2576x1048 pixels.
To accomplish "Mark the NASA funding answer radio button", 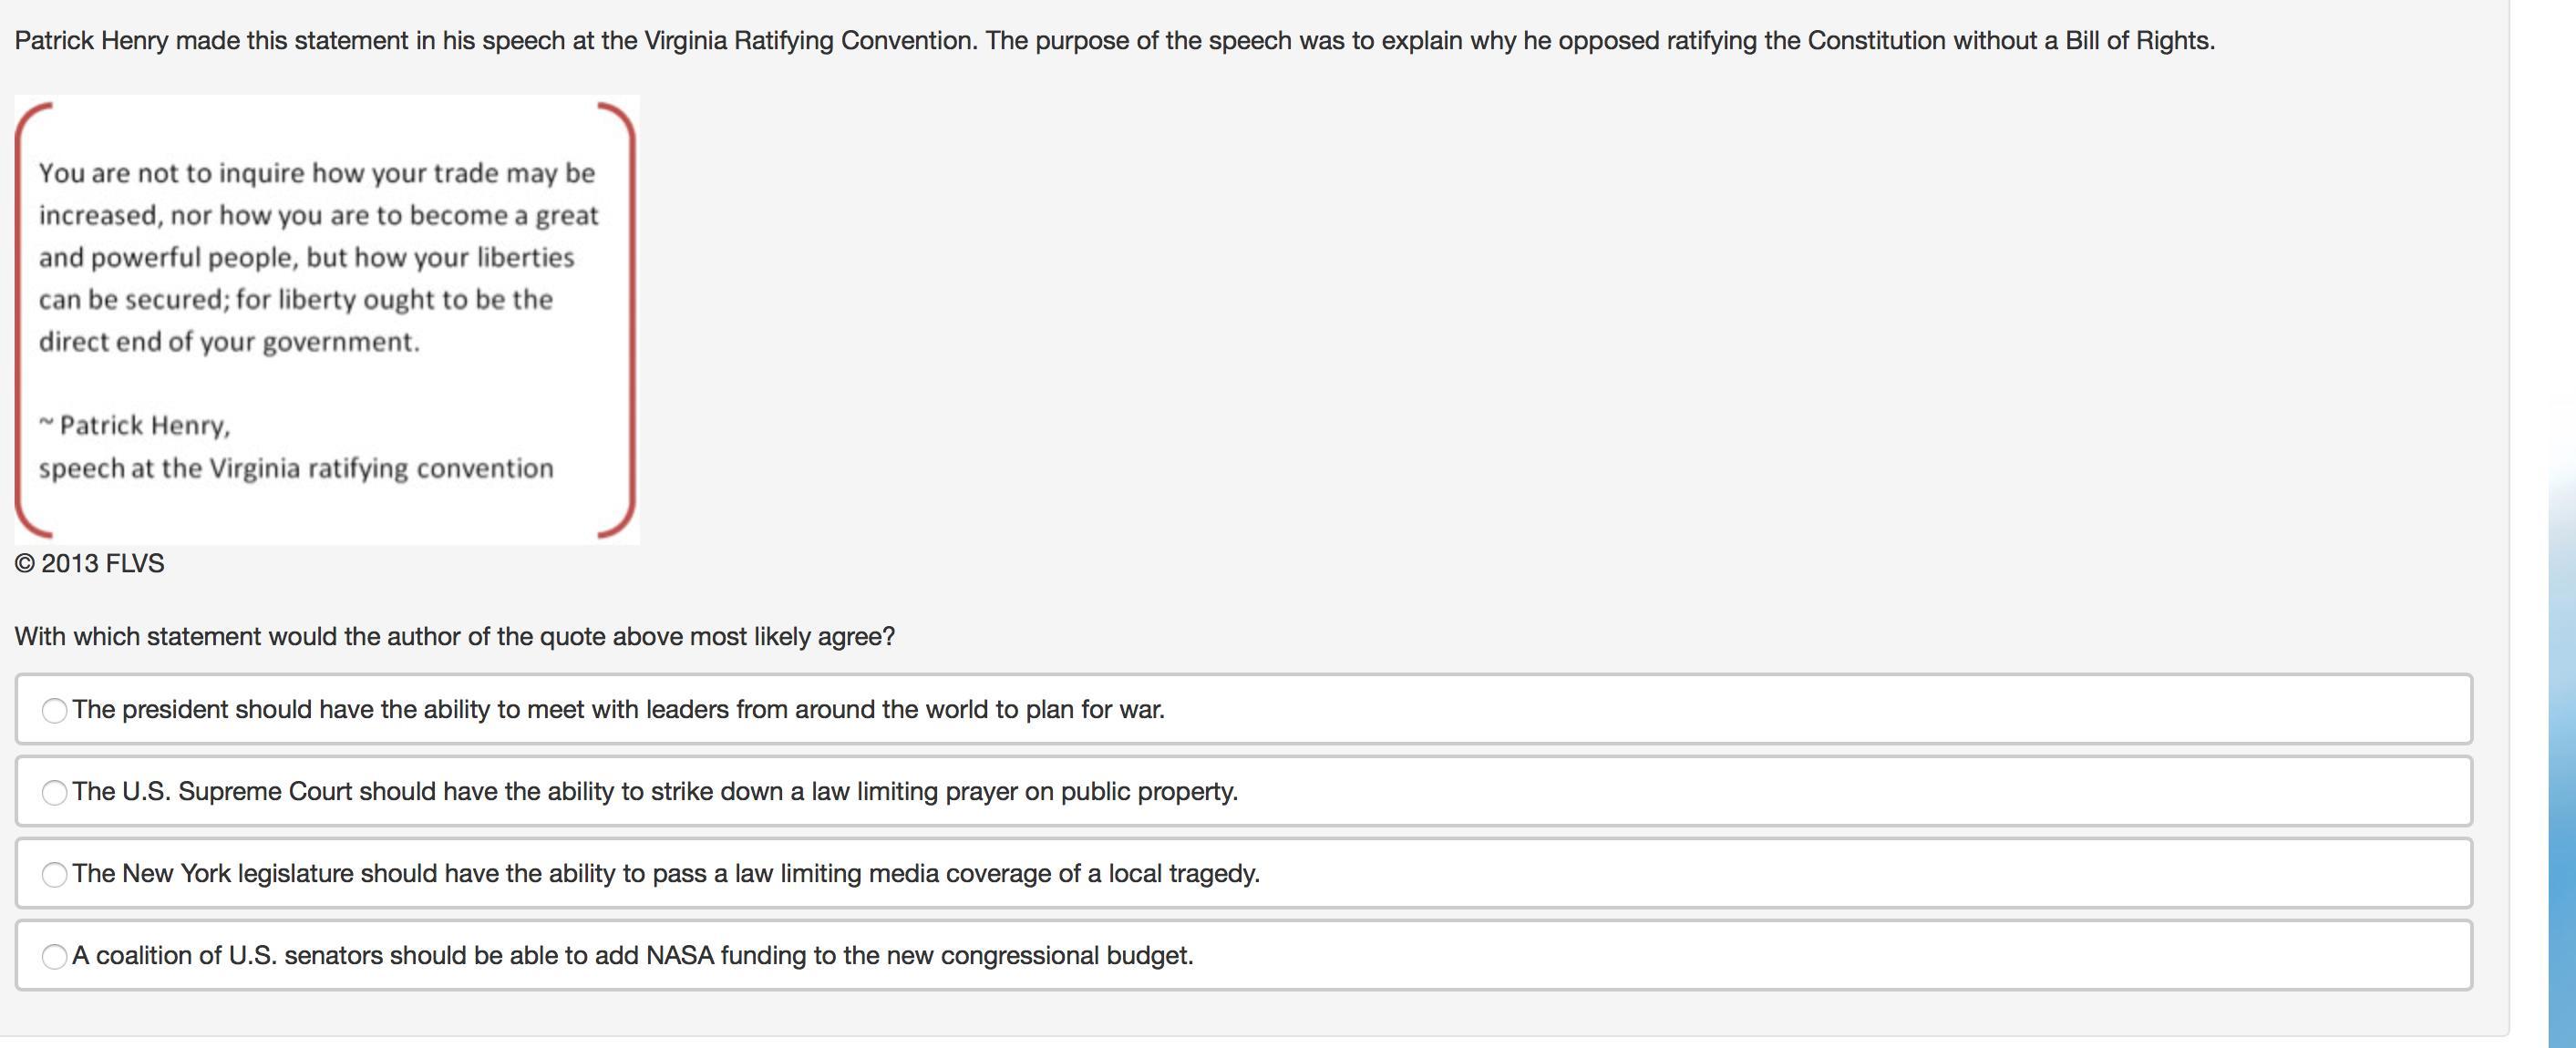I will coord(55,956).
